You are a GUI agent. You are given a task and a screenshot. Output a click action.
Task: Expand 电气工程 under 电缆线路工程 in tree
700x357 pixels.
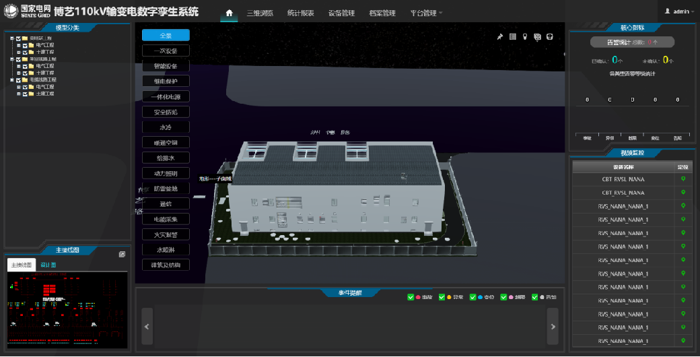coord(17,87)
